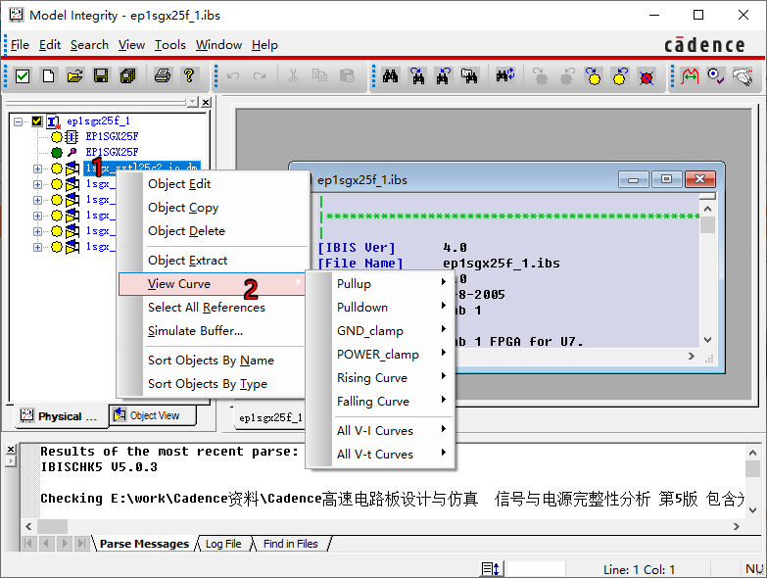Click the red curve measurement toolbar icon
Image resolution: width=767 pixels, height=578 pixels.
[x=690, y=76]
